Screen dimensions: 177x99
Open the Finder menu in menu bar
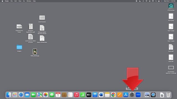click(x=7, y=1)
